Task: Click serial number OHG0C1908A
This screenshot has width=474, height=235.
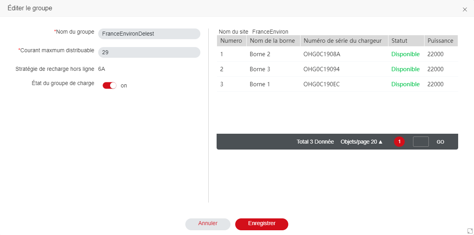Action: tap(322, 54)
